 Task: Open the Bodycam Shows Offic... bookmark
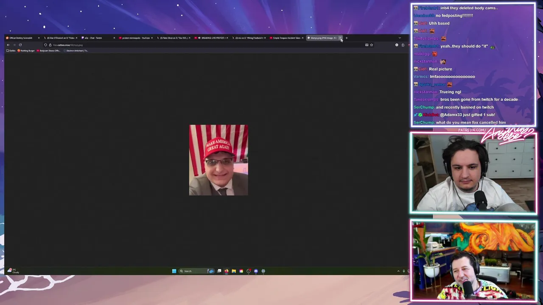49,51
